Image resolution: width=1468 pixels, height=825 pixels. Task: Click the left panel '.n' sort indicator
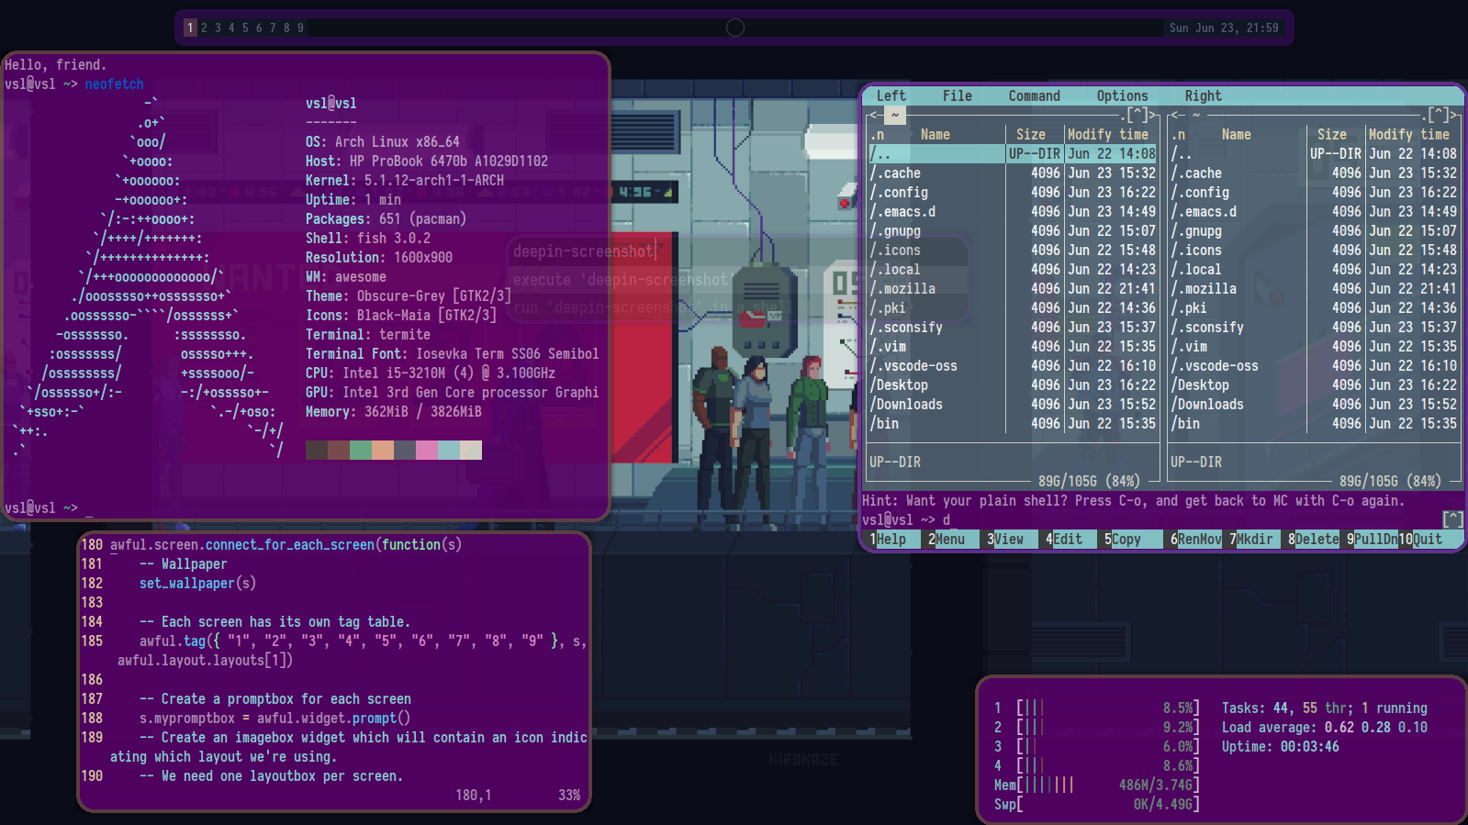[877, 134]
